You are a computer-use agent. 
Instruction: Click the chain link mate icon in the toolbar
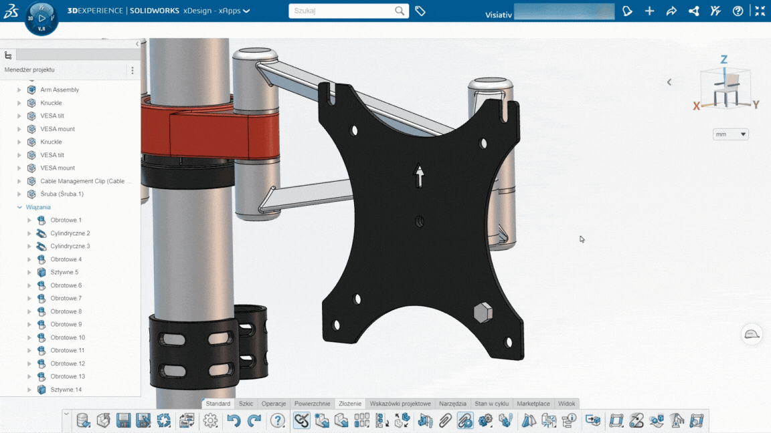tap(302, 421)
